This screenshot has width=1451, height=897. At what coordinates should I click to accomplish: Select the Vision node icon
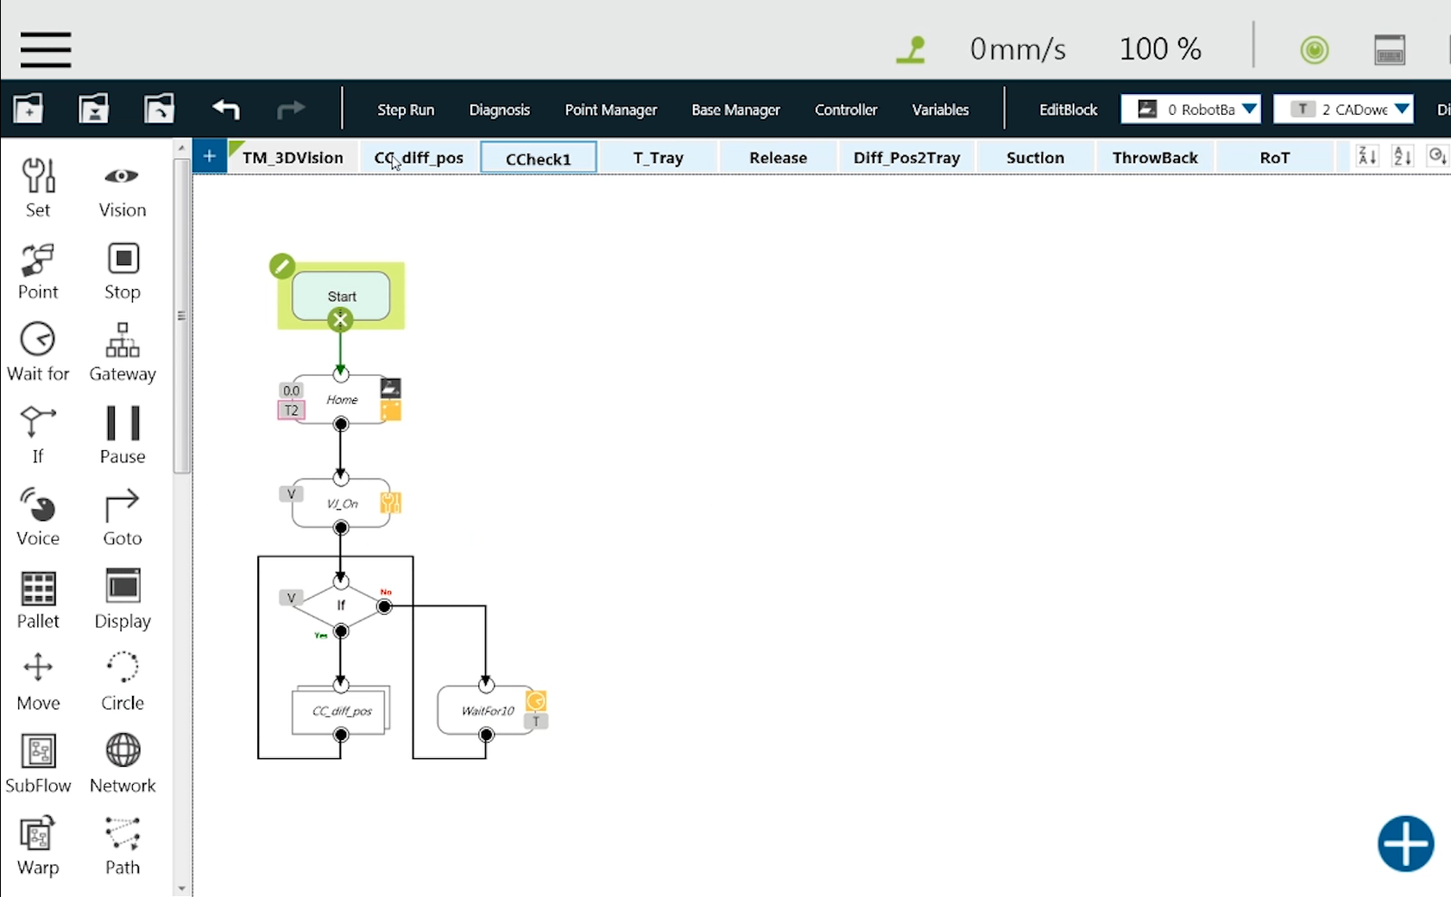click(x=122, y=177)
